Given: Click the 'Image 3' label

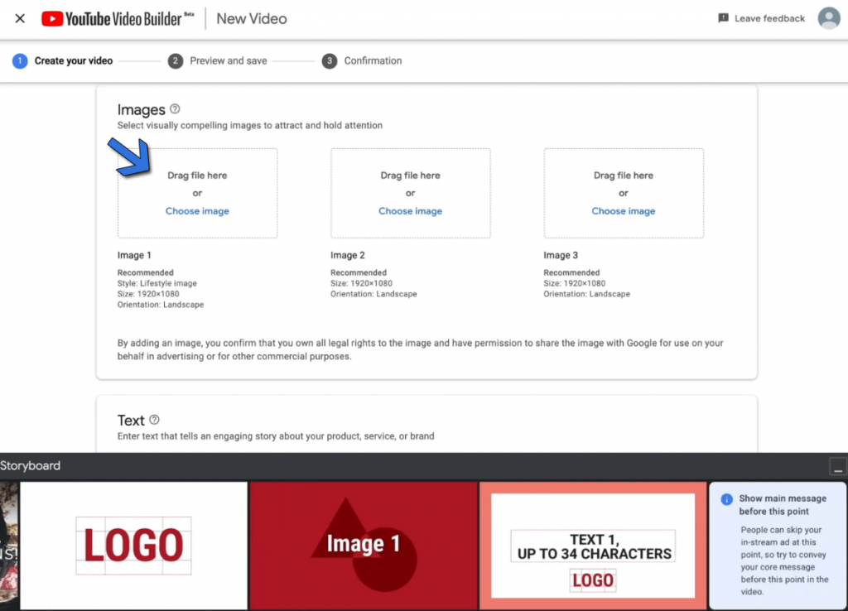Looking at the screenshot, I should [x=561, y=255].
